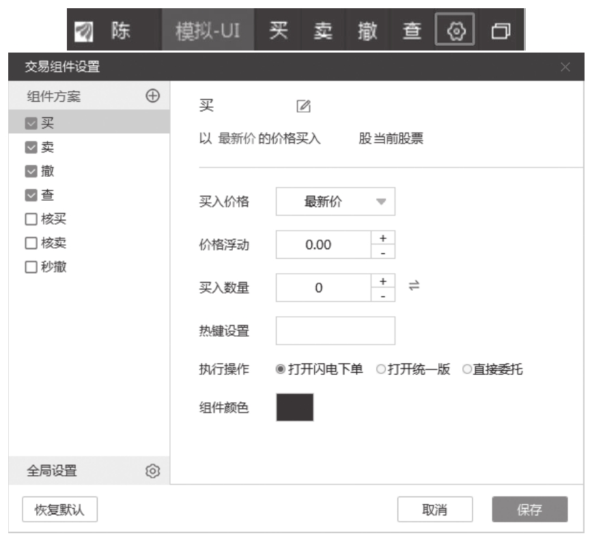Decrease 价格浮动 with minus stepper
Screen dimensions: 590x538
click(383, 252)
